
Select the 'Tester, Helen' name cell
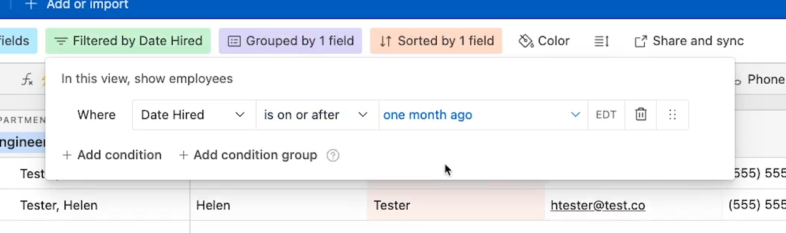95,205
